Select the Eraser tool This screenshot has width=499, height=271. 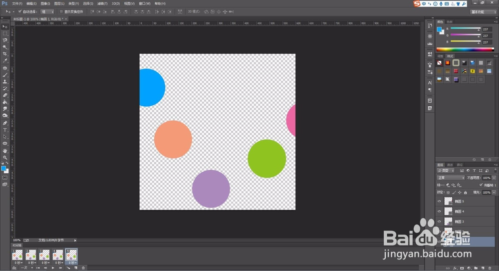point(5,95)
